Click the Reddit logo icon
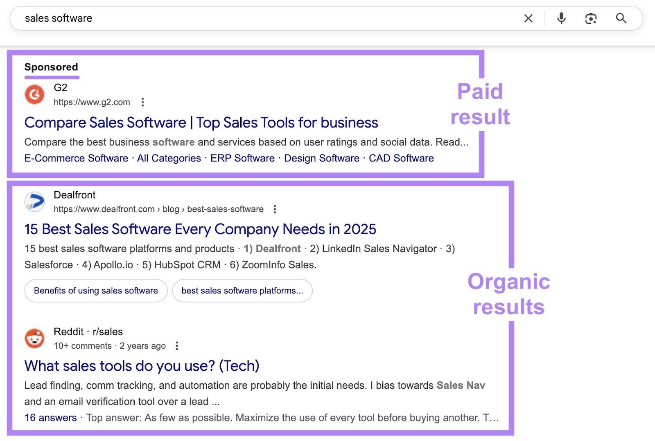 pyautogui.click(x=35, y=338)
